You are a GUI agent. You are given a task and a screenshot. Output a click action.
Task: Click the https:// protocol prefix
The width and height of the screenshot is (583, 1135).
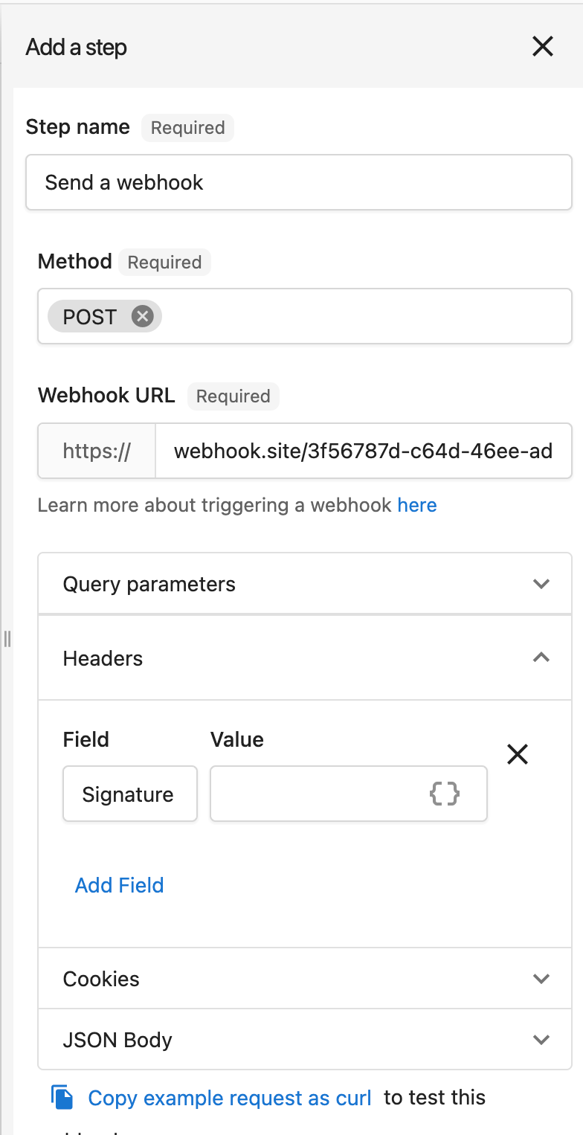coord(97,451)
